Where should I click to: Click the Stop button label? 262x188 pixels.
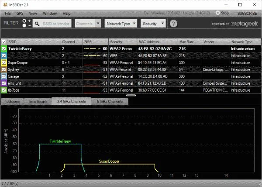pyautogui.click(x=225, y=13)
